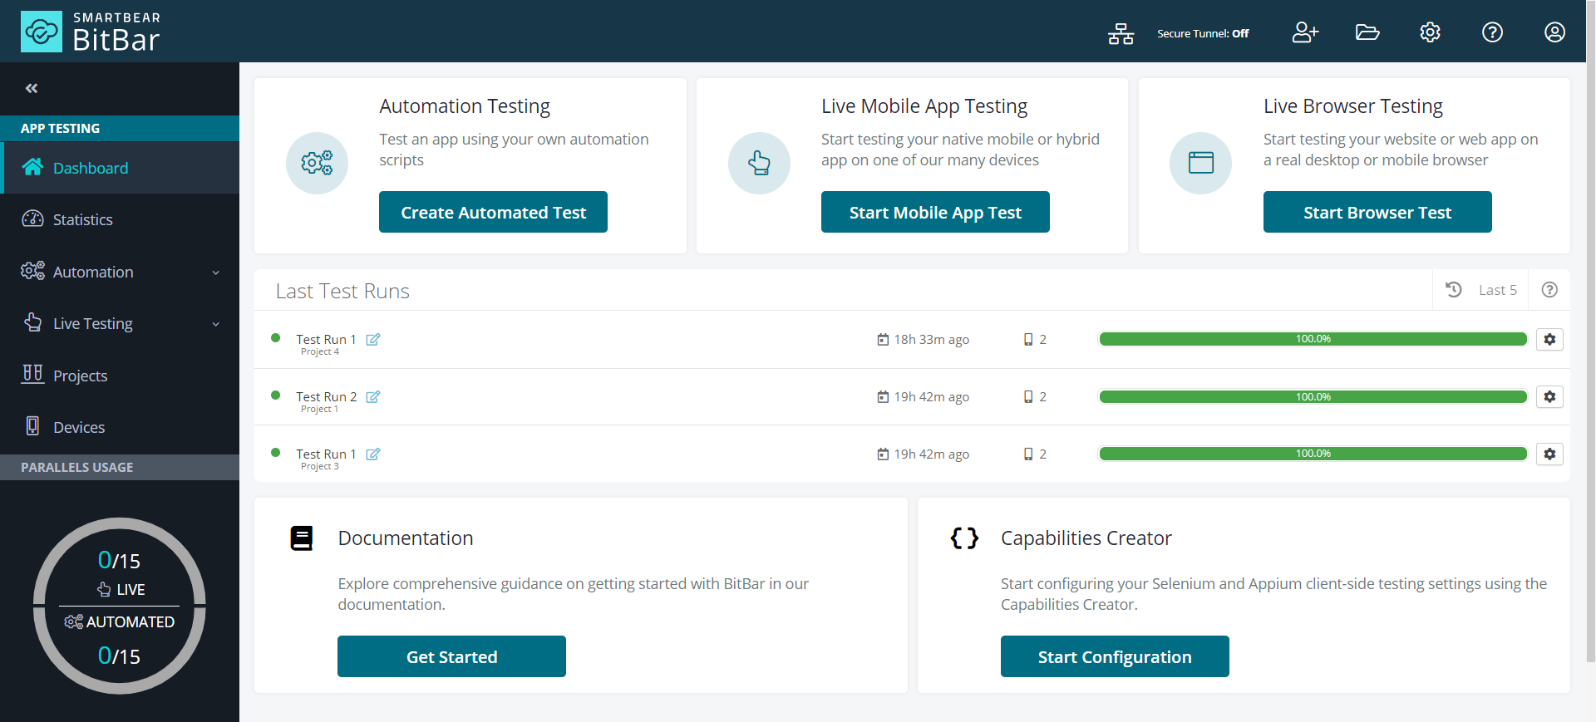
Task: Click the Last Test Runs help icon
Action: click(1549, 290)
